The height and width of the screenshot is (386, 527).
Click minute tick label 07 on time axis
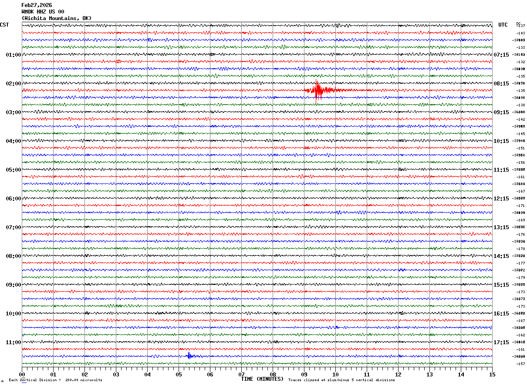pyautogui.click(x=241, y=374)
